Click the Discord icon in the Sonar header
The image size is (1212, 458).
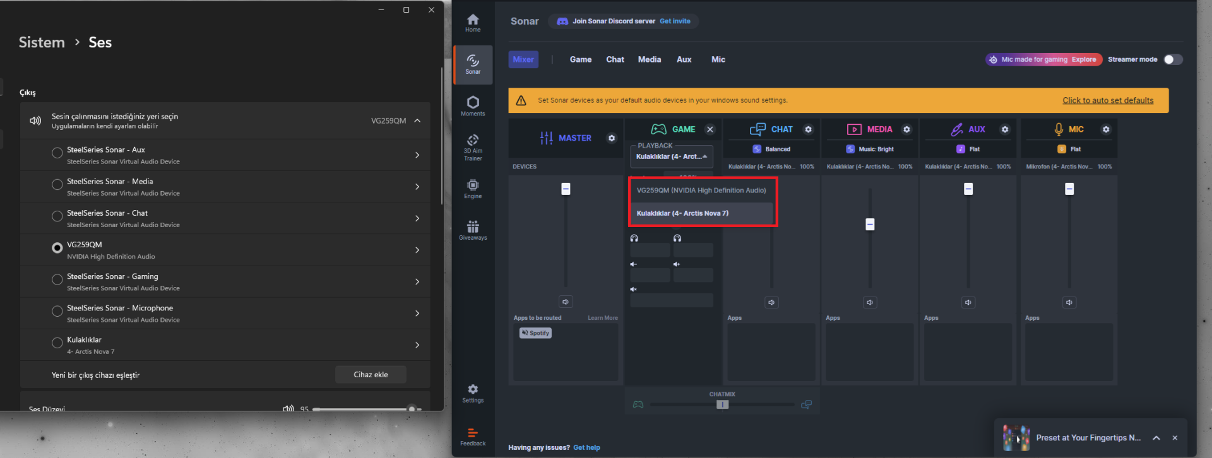(x=562, y=21)
